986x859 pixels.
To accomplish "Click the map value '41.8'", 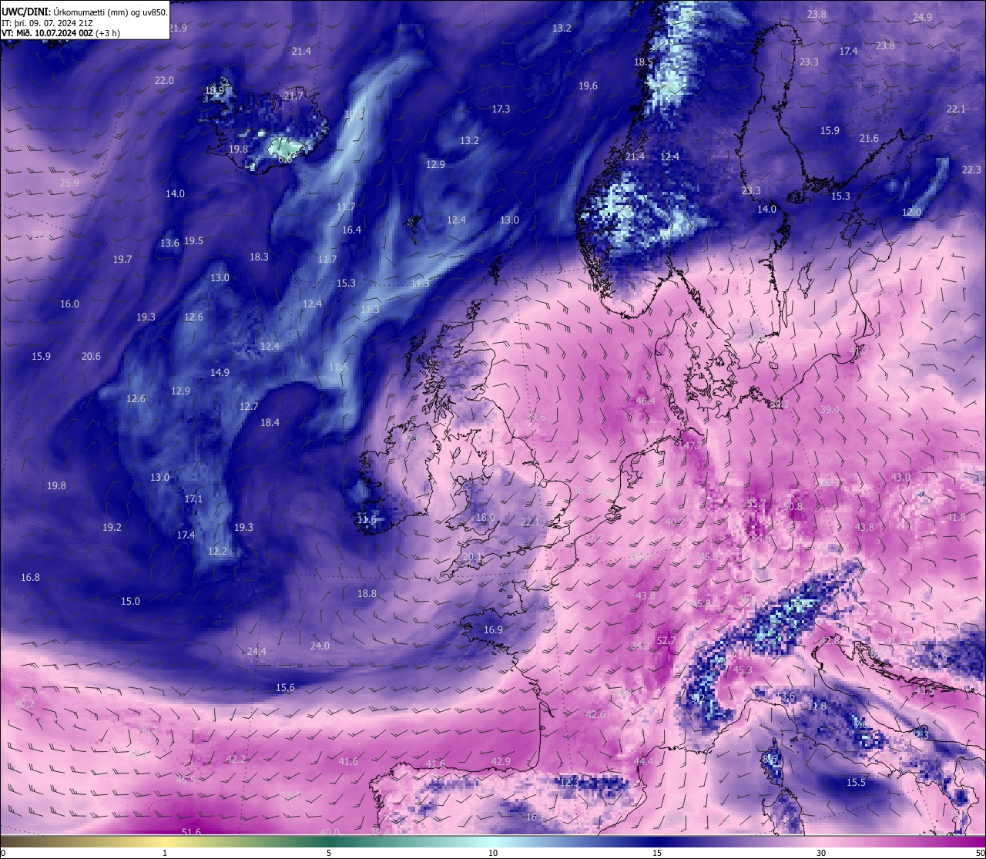I will [956, 518].
